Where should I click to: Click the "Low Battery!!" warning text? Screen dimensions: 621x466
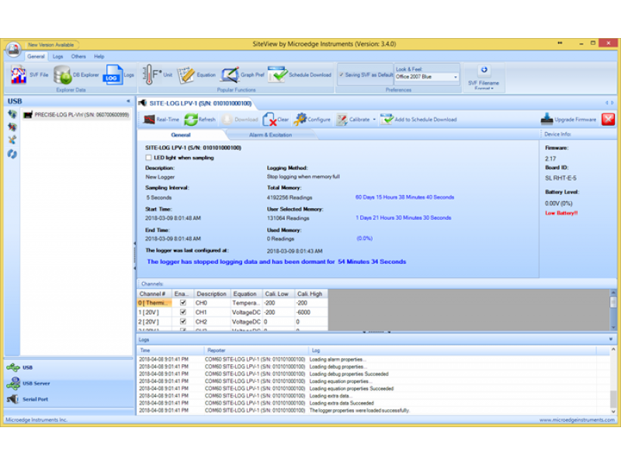click(561, 213)
